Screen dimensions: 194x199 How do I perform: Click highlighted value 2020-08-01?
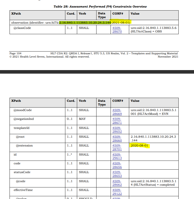tap(139, 145)
